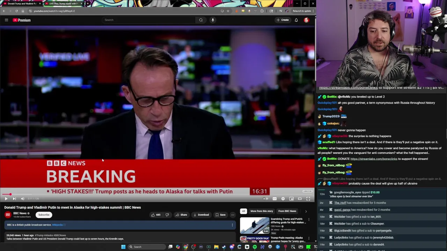Viewport: 447px width, 251px height.
Task: Click the Create button
Action: tap(283, 20)
